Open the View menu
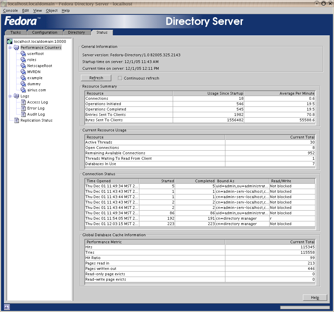 point(37,10)
